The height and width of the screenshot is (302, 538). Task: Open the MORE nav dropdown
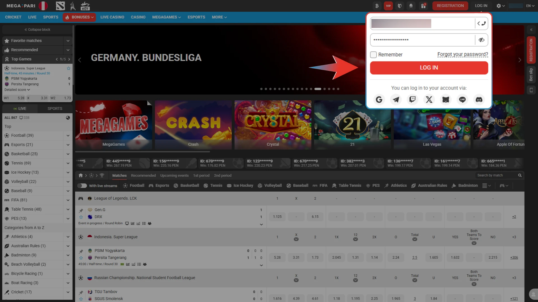(219, 17)
